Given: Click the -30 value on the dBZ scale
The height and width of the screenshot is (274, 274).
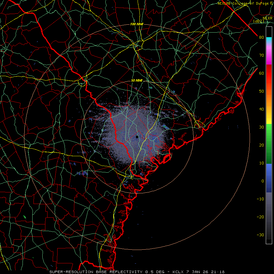Looking at the screenshot, I should [260, 235].
